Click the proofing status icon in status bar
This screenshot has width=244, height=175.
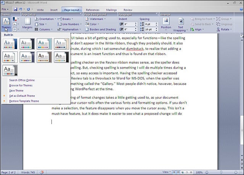(42, 172)
